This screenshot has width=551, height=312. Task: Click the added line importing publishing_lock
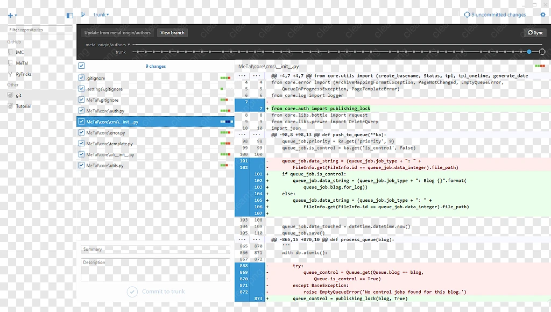pyautogui.click(x=321, y=109)
